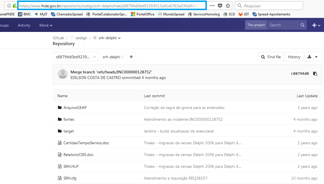Open the commit History button
Image resolution: width=324 pixels, height=184 pixels.
coord(294,57)
